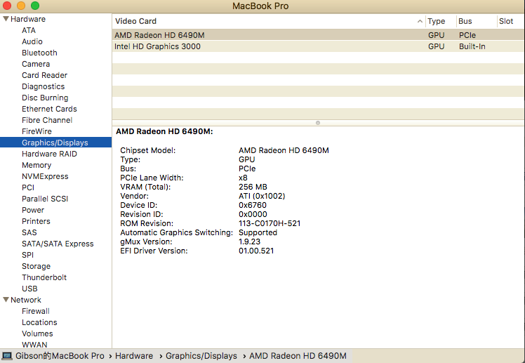The width and height of the screenshot is (525, 363).
Task: Open the Bluetooth hardware entry
Action: pyautogui.click(x=39, y=53)
